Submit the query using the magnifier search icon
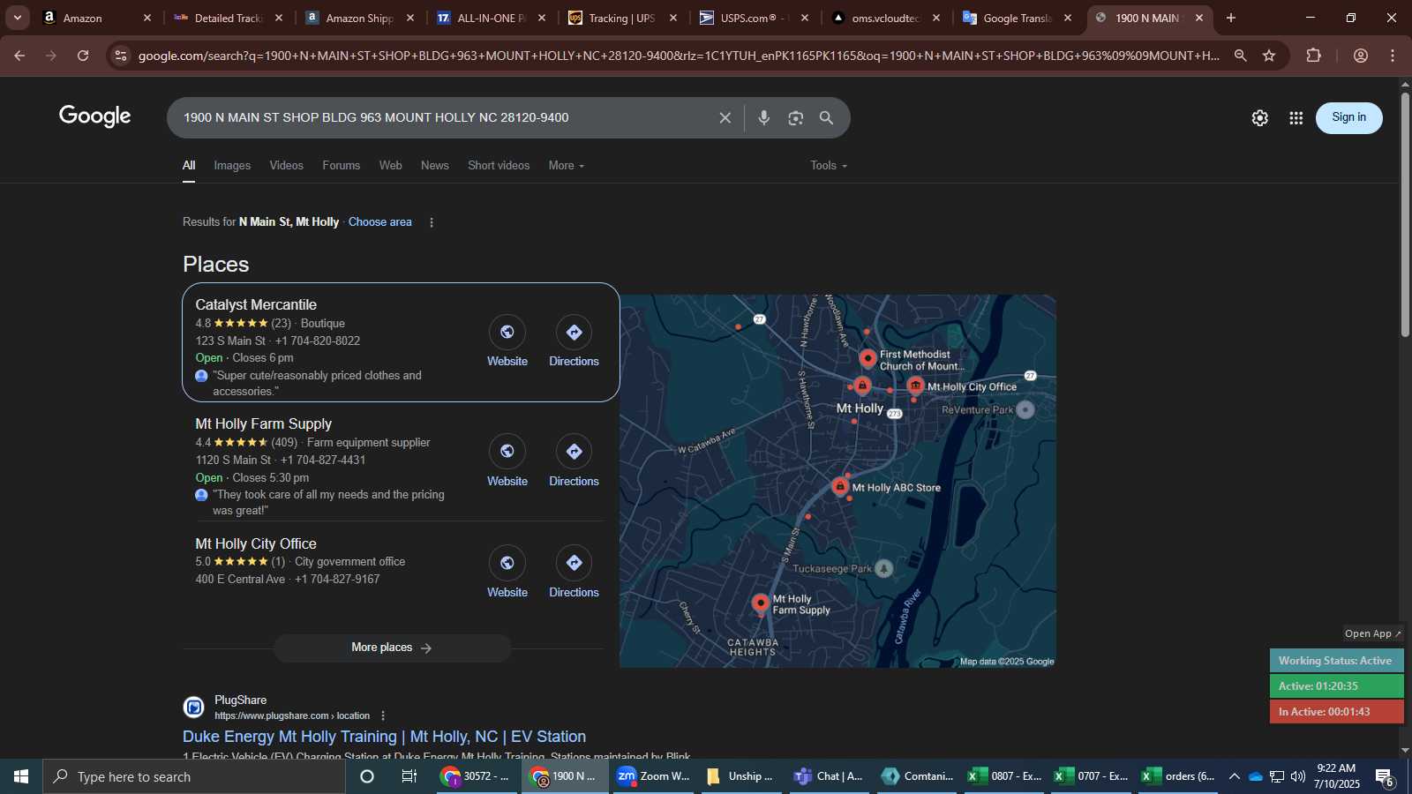 click(x=827, y=117)
